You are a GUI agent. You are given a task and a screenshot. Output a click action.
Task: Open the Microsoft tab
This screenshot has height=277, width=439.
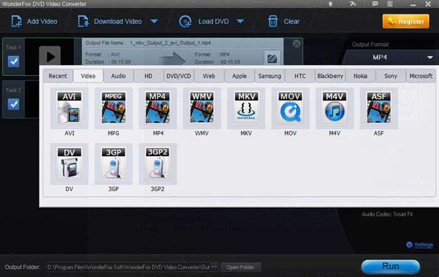coord(421,76)
